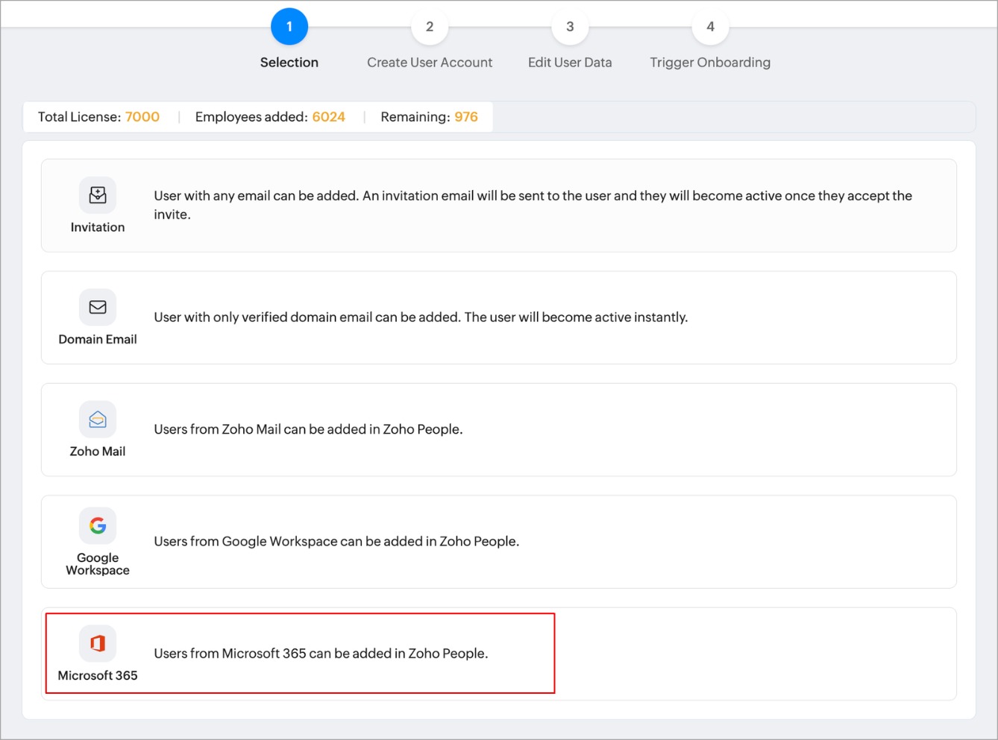Go to step 3 circle
This screenshot has width=998, height=740.
pyautogui.click(x=570, y=27)
